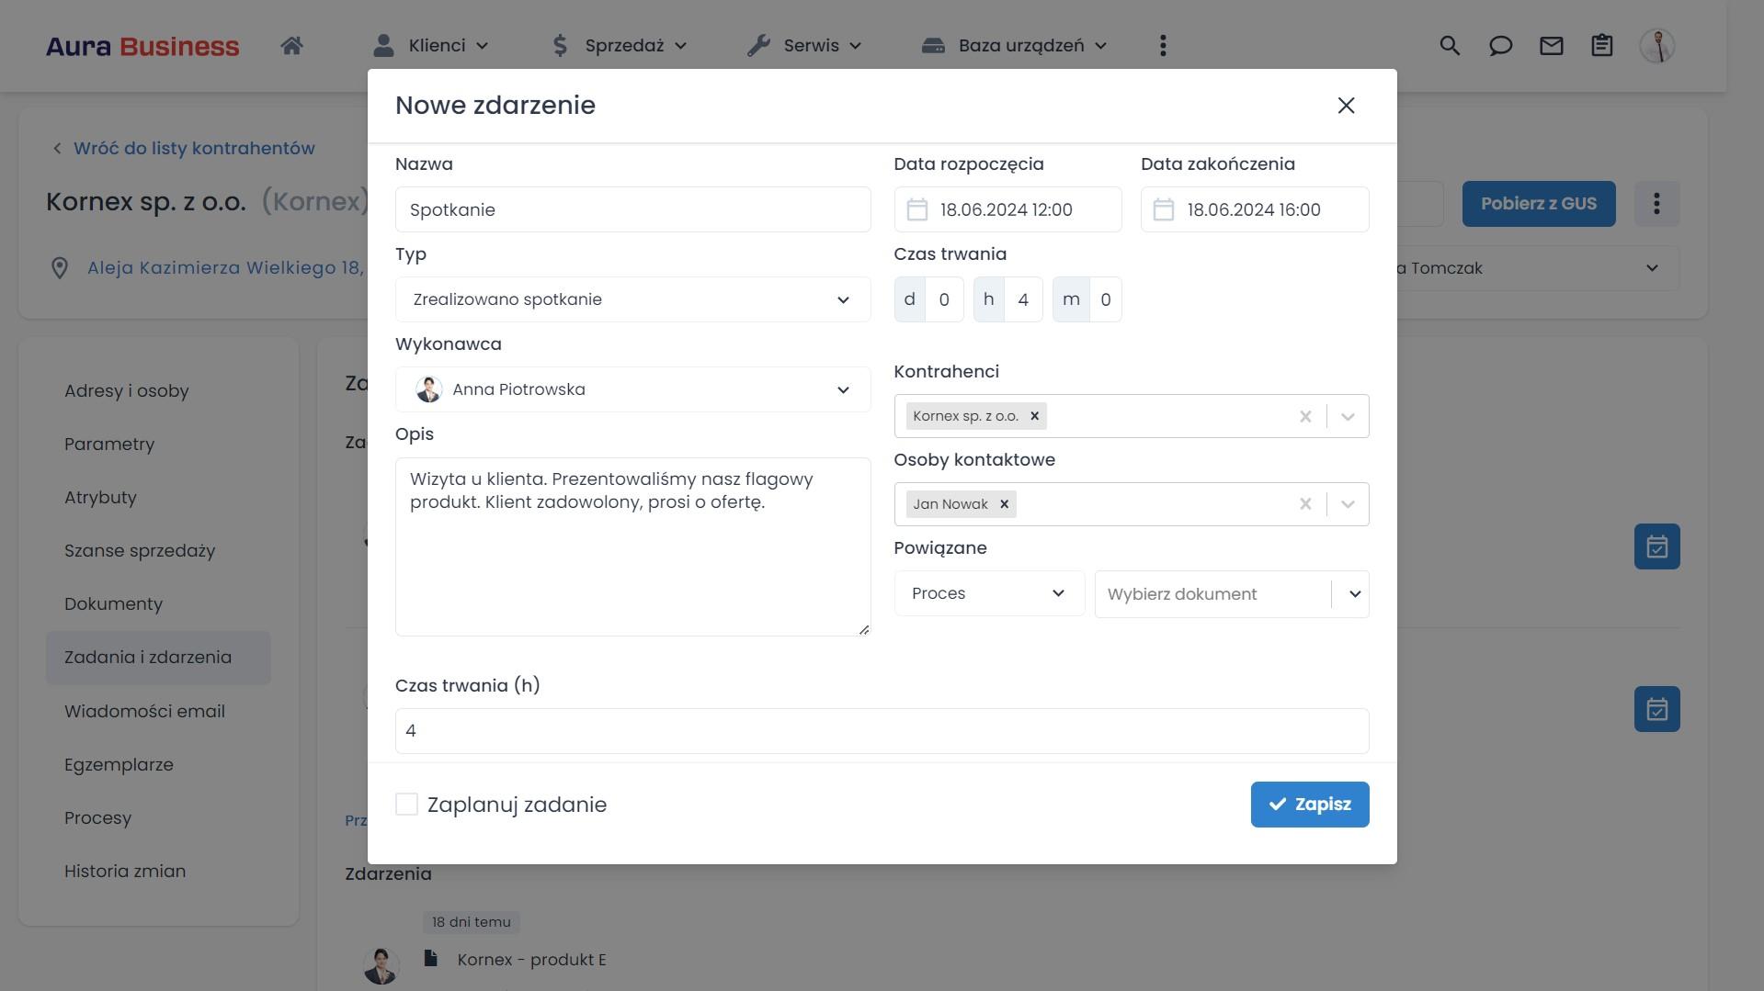This screenshot has width=1764, height=991.
Task: Remove the Jan Nowak contact tag
Action: pyautogui.click(x=1004, y=504)
